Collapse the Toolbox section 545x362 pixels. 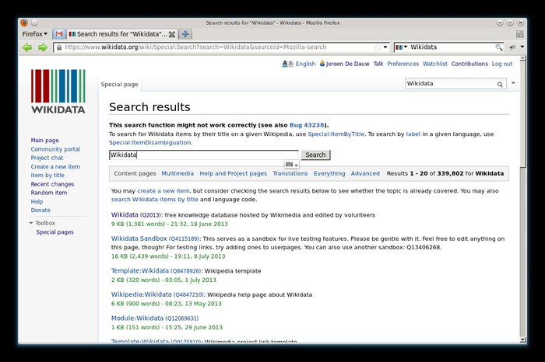[x=42, y=223]
